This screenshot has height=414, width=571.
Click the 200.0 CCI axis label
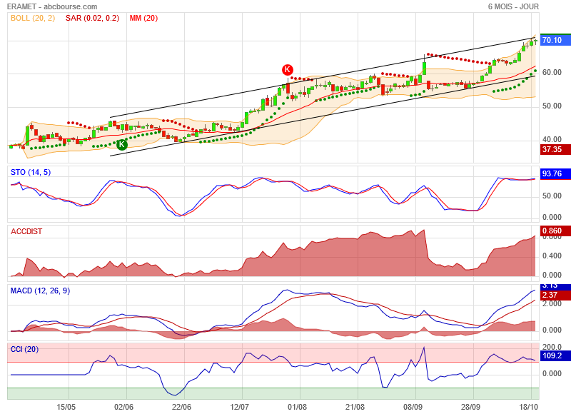pos(552,347)
